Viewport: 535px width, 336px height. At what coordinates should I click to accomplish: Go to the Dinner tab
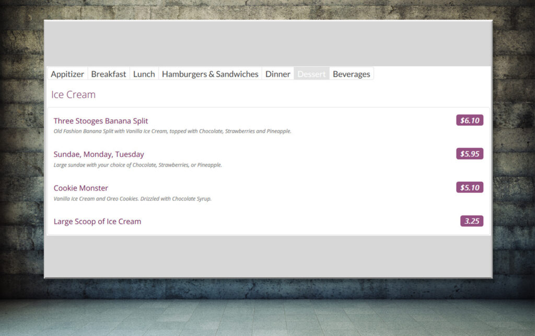(277, 74)
